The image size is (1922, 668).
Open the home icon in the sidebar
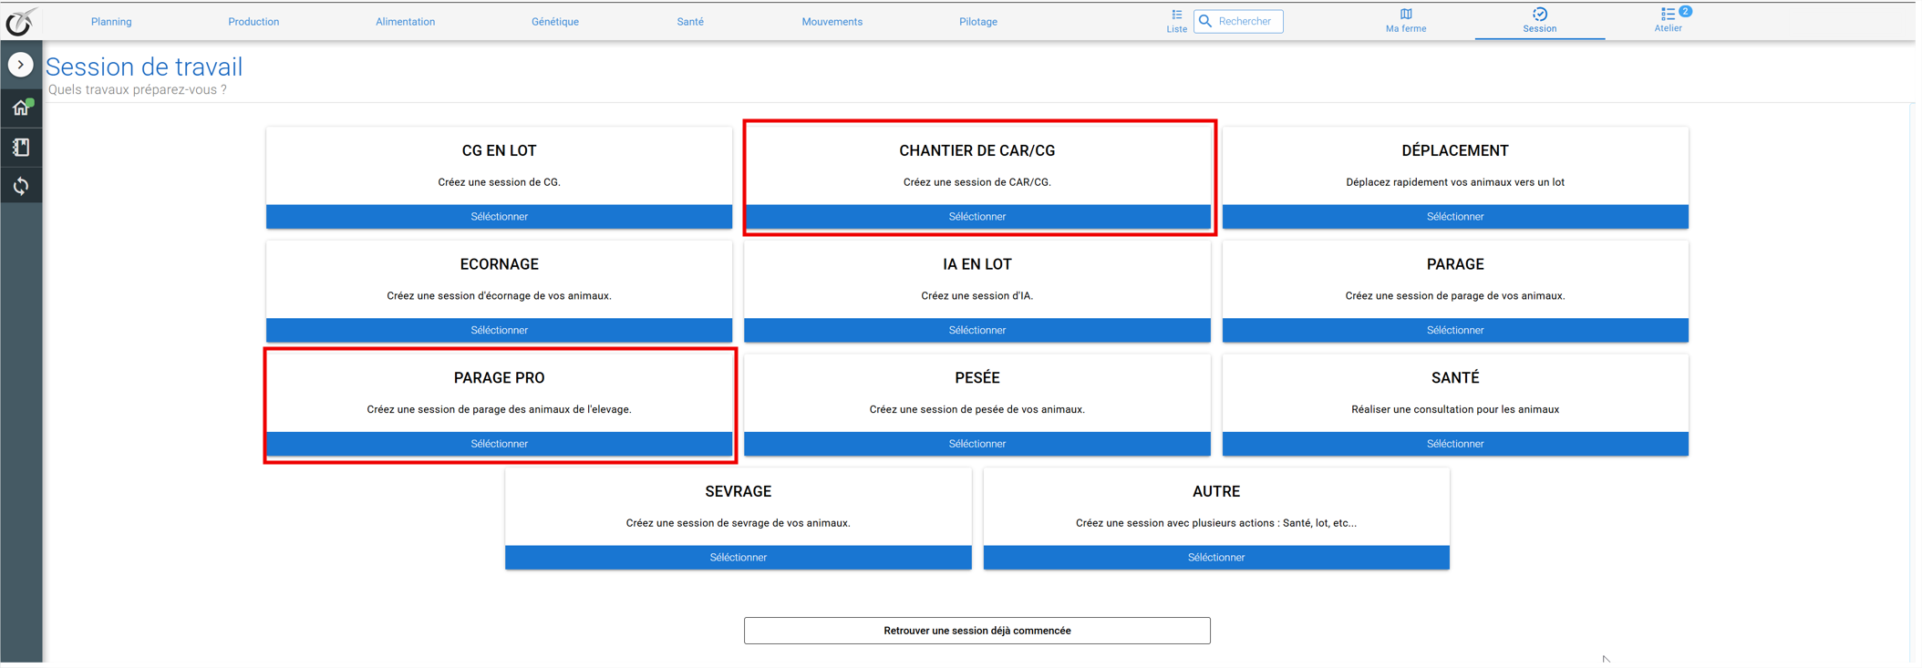tap(21, 108)
